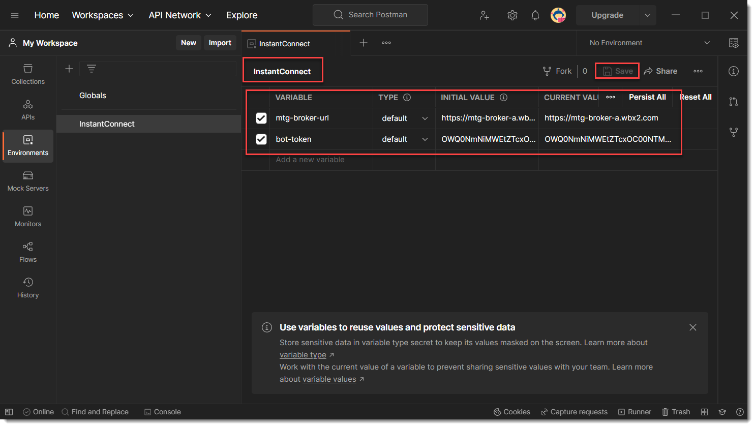Click the New button
The height and width of the screenshot is (427, 755).
pyautogui.click(x=189, y=43)
